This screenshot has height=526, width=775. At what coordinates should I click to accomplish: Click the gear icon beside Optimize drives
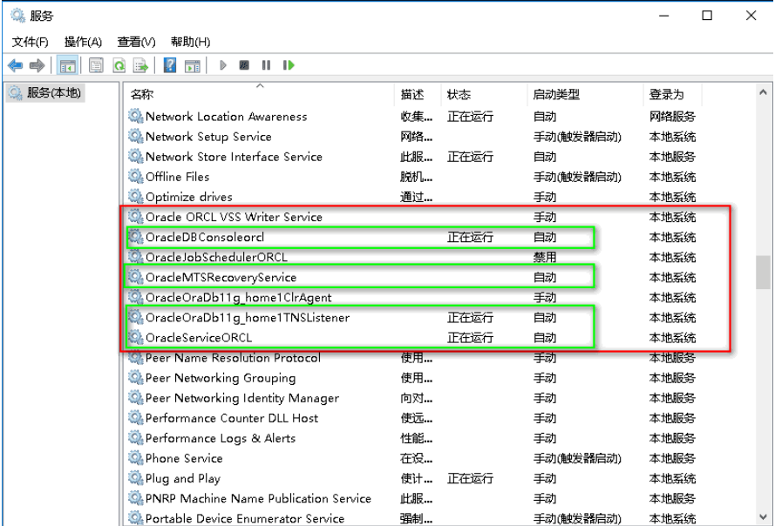pyautogui.click(x=135, y=197)
